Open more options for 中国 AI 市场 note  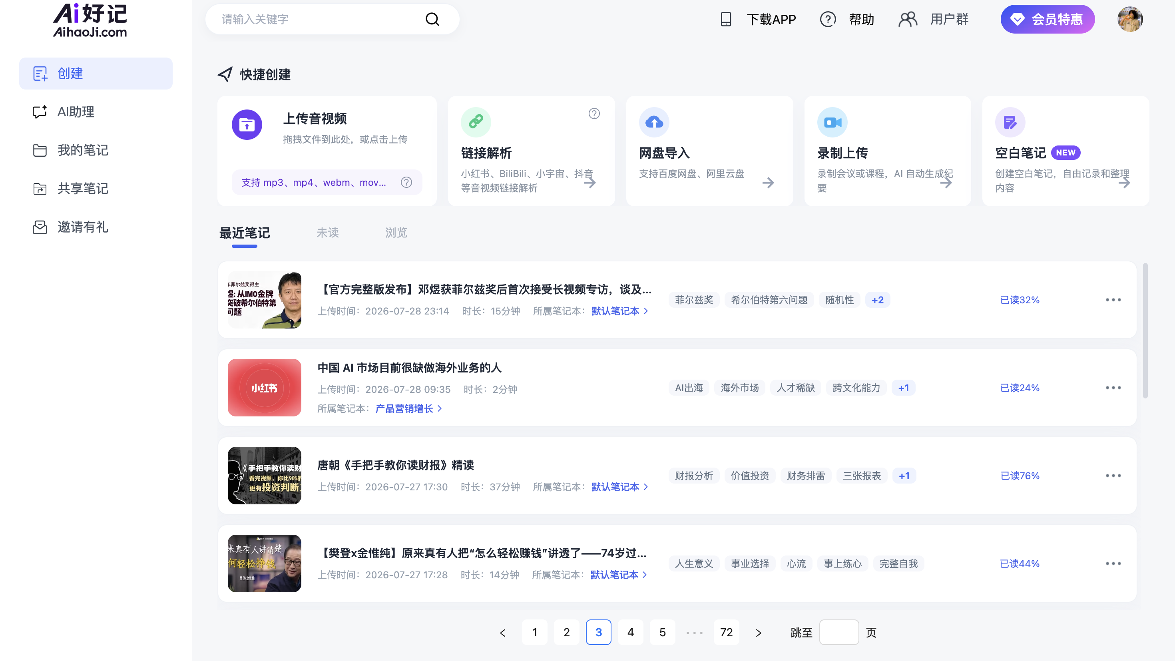click(1113, 388)
